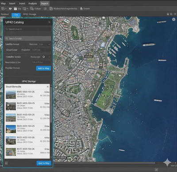Click the BUS7 2023-100-26 result title

coord(26,149)
